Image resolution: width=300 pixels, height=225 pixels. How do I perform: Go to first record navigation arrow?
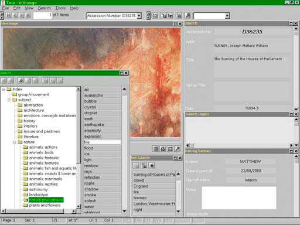point(9,15)
